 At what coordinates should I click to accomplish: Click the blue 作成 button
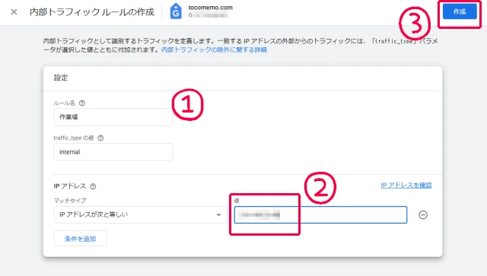pos(460,12)
